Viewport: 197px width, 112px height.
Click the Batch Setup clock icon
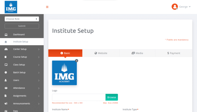point(6,72)
